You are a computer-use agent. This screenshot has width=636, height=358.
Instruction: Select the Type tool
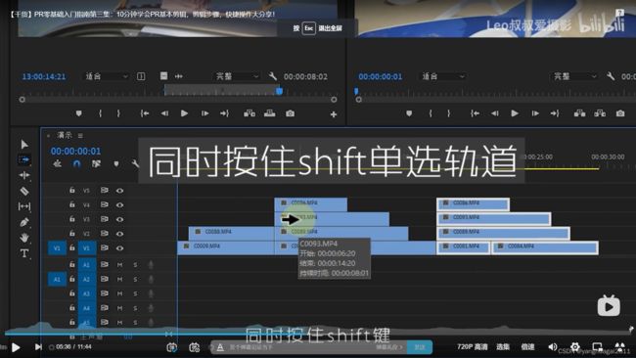[x=24, y=253]
